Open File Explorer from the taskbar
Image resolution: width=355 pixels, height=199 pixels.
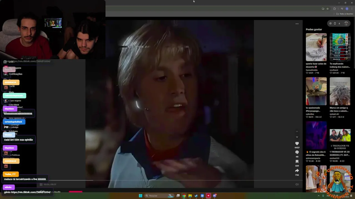[x=190, y=196]
